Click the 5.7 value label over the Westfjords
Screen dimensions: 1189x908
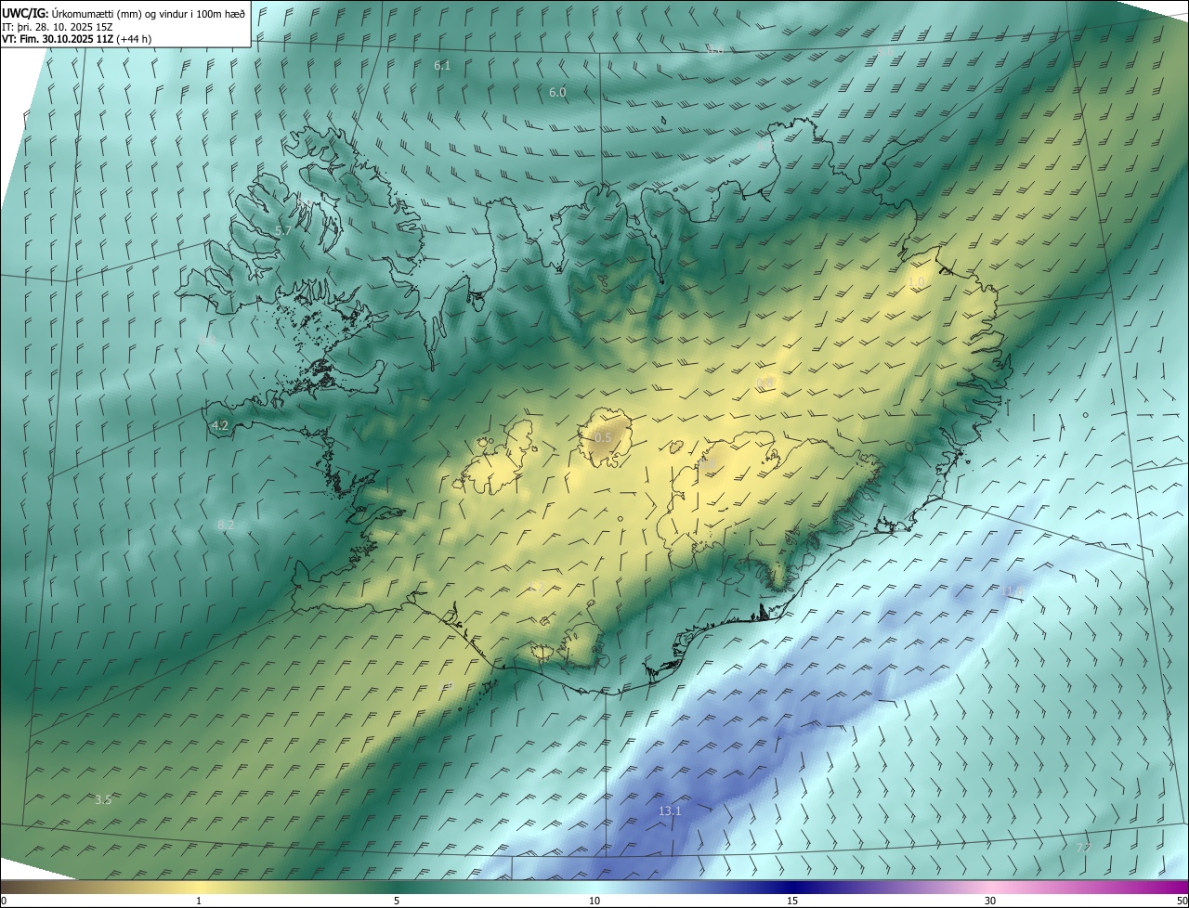tap(284, 230)
